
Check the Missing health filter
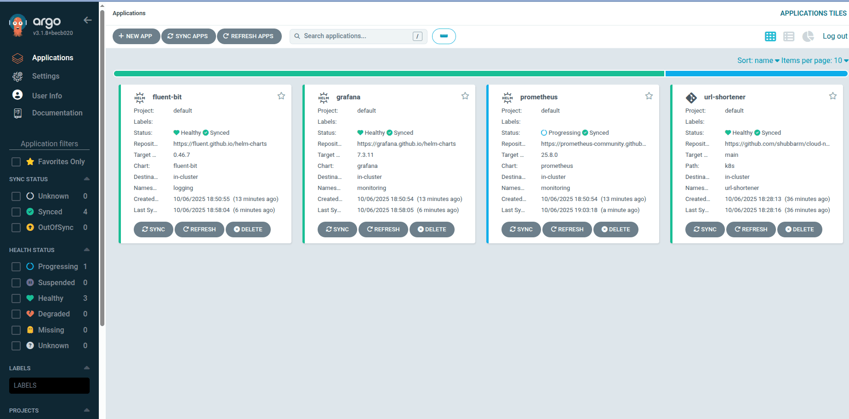[x=16, y=330]
